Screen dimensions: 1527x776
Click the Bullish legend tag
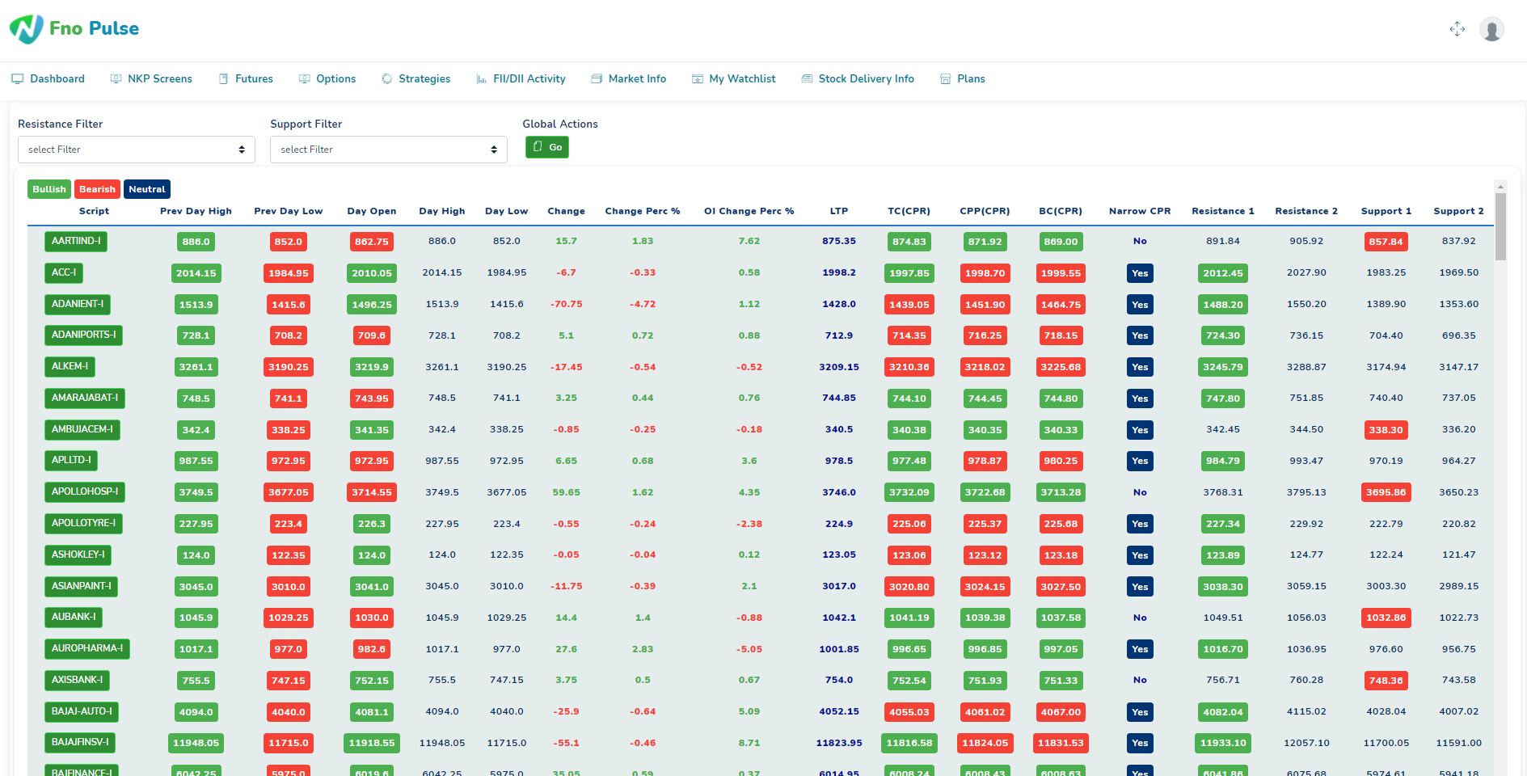click(x=49, y=189)
